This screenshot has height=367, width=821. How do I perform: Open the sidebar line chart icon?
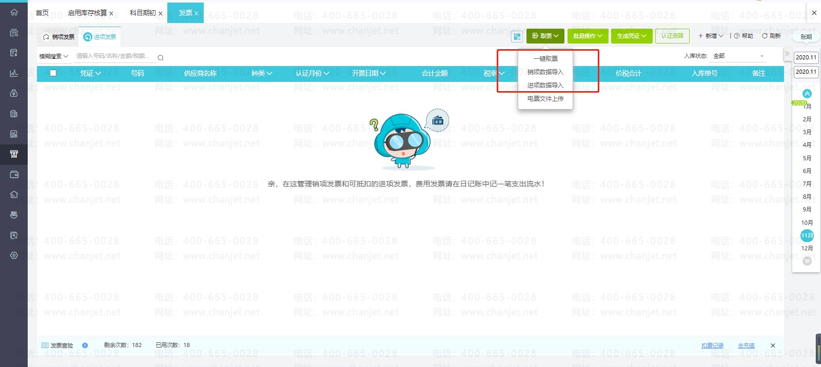coord(14,73)
